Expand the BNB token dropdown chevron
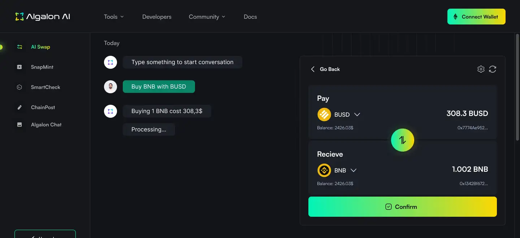The width and height of the screenshot is (520, 238). (354, 170)
